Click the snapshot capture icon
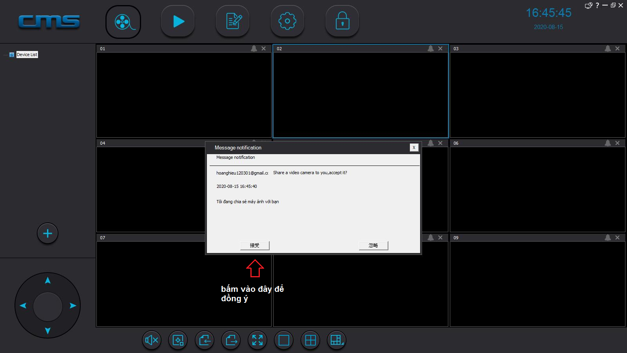Viewport: 627px width, 353px height. pos(178,340)
